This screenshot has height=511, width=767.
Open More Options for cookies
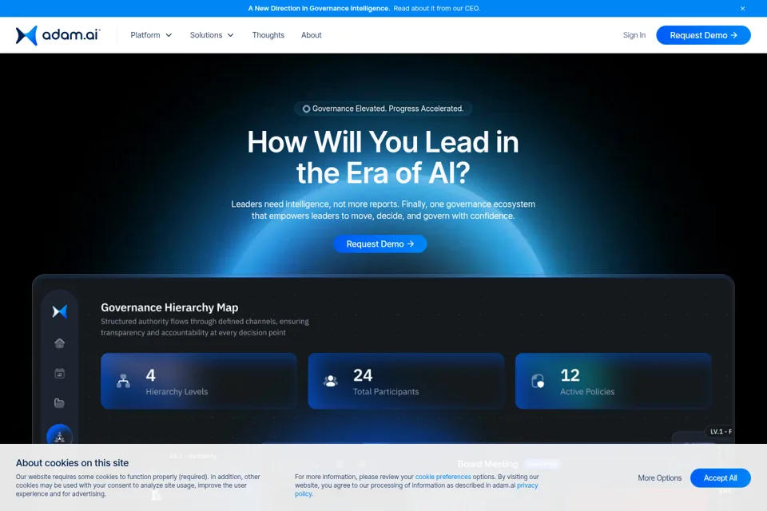(659, 477)
